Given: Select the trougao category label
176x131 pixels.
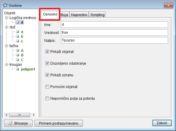Looking at the screenshot, I should coord(16,65).
